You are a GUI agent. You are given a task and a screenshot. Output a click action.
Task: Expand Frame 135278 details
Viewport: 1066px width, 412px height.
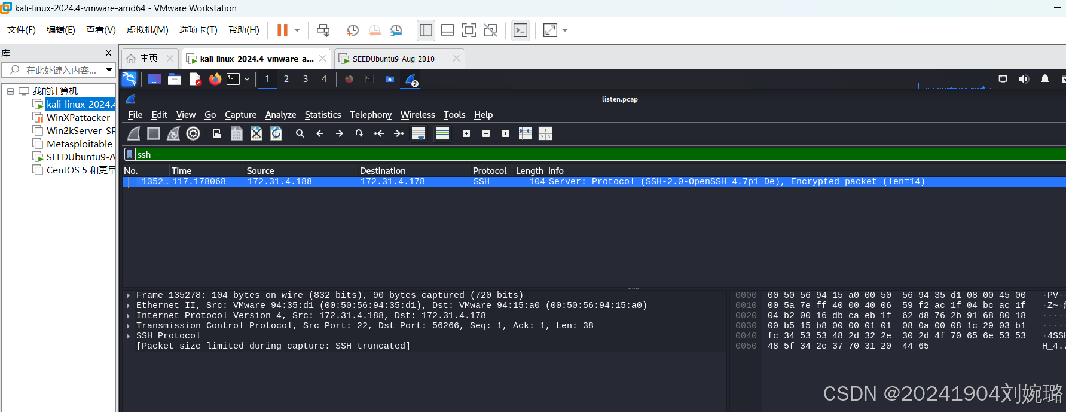(x=129, y=295)
